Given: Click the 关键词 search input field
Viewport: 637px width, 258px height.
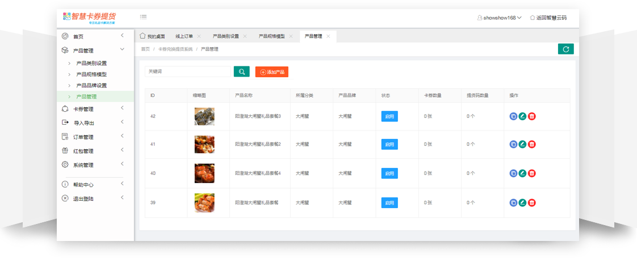Looking at the screenshot, I should click(x=187, y=72).
